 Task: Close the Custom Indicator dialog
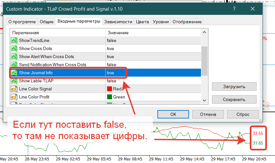pyautogui.click(x=253, y=9)
